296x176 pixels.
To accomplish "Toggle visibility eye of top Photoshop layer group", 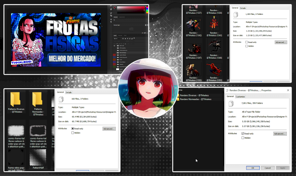I will pos(114,45).
